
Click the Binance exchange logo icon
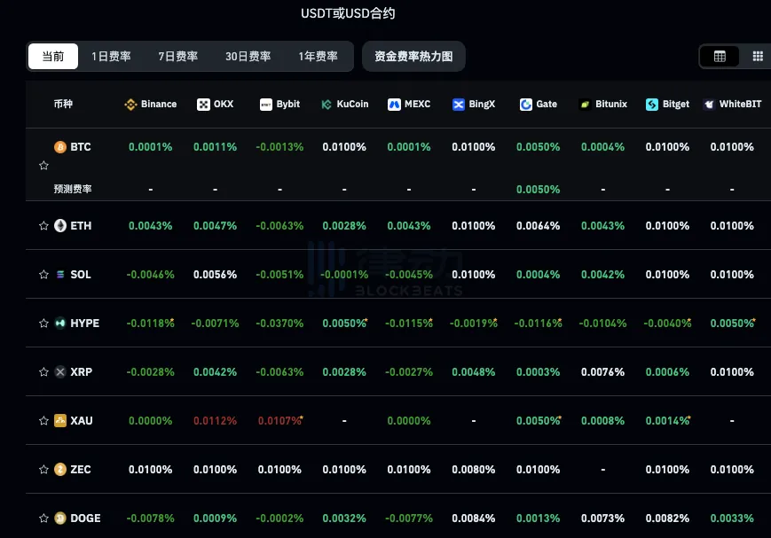130,105
